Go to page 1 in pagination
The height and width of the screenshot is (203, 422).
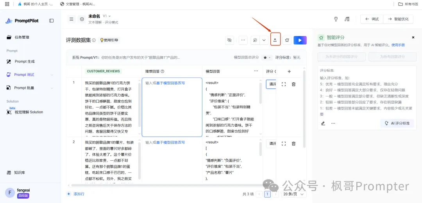(x=267, y=194)
